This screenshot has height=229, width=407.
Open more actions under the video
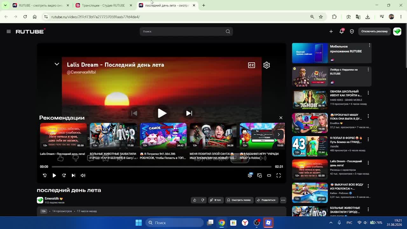[x=283, y=200]
